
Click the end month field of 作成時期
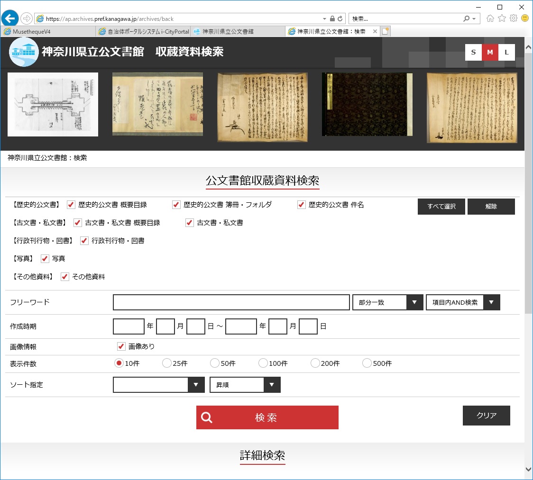278,326
